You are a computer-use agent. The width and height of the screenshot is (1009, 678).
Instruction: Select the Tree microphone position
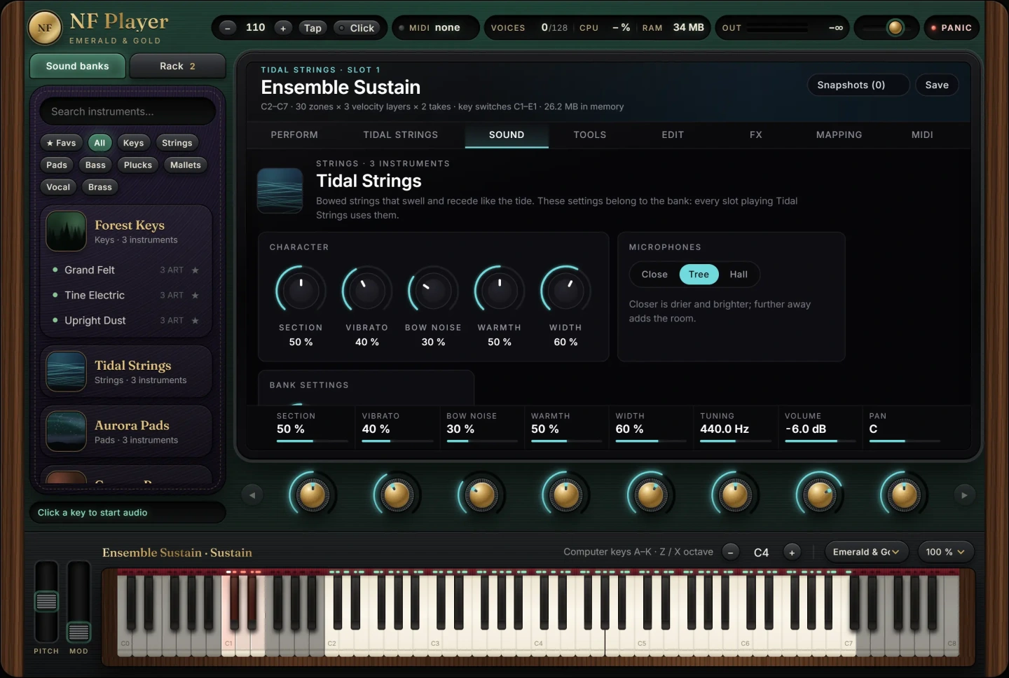click(x=699, y=275)
